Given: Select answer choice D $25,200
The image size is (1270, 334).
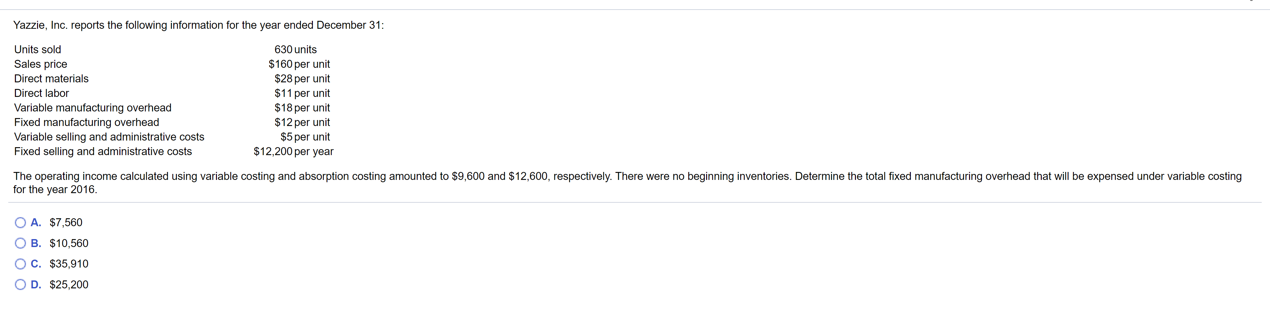Looking at the screenshot, I should (x=69, y=284).
